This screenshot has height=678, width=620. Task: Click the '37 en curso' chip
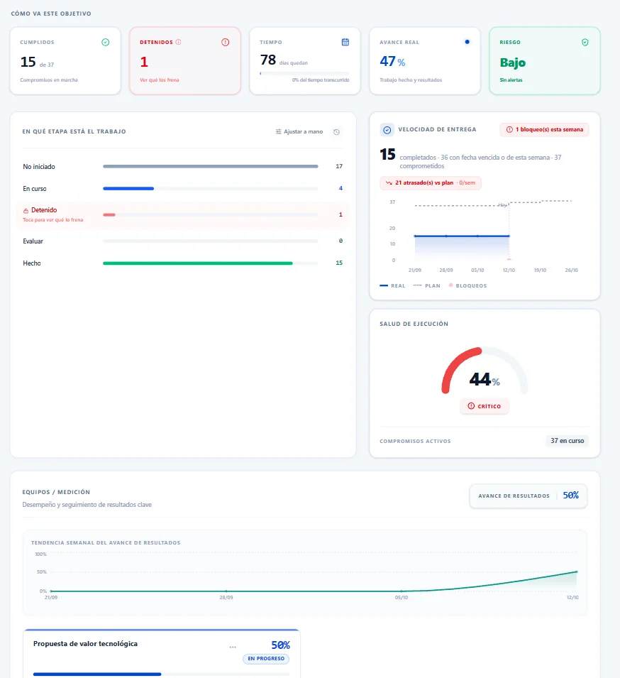click(x=568, y=441)
